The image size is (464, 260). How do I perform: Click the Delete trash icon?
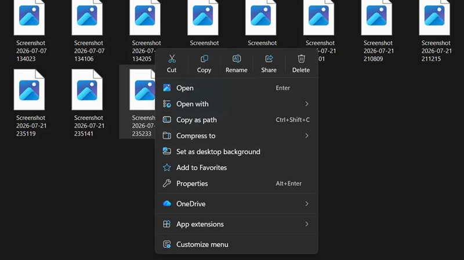tap(301, 58)
